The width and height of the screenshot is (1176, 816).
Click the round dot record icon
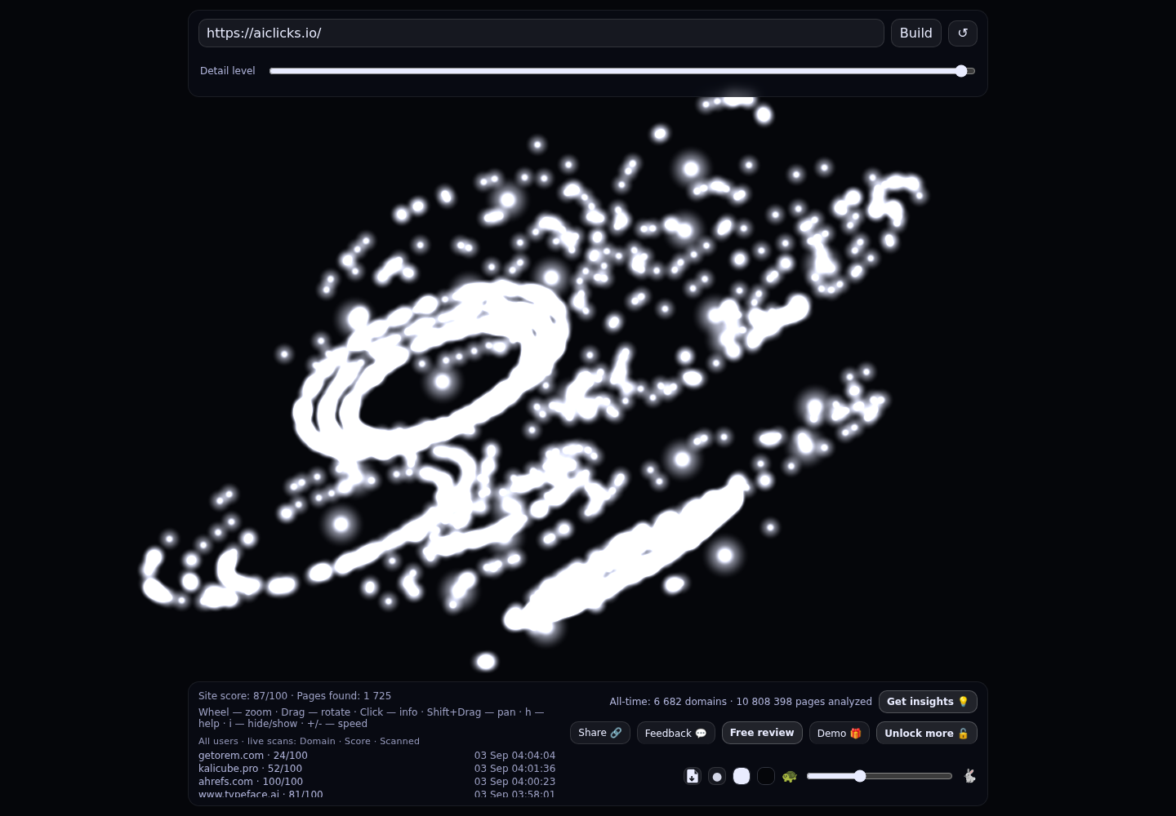click(717, 776)
